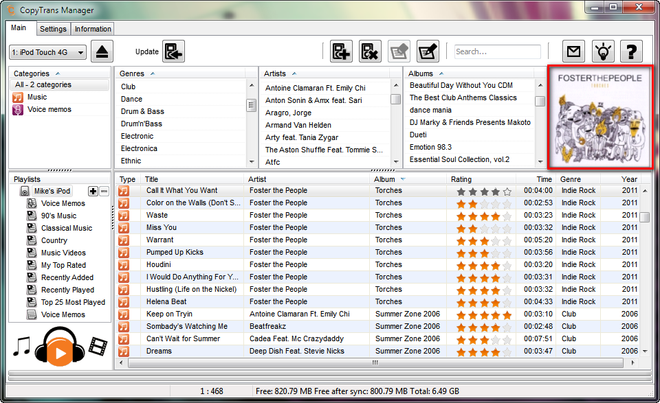Select the Drum & Bass genre
The width and height of the screenshot is (660, 403).
(142, 111)
